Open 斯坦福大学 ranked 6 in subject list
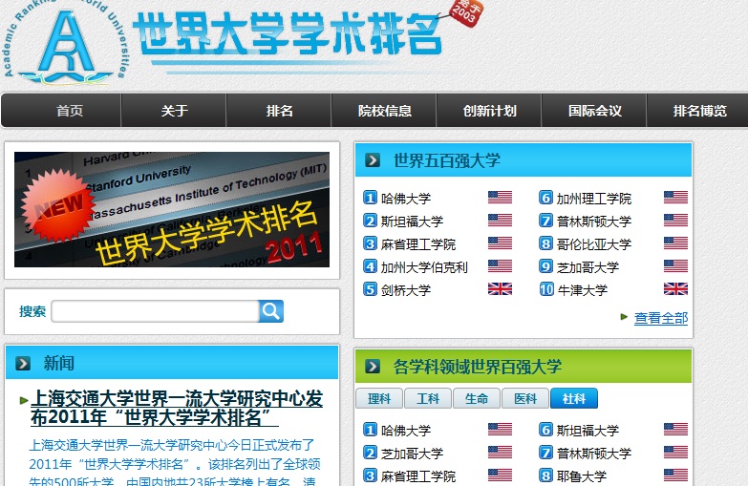Image resolution: width=748 pixels, height=486 pixels. 588,431
